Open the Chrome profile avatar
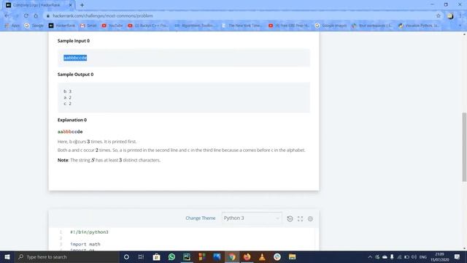 coord(450,16)
